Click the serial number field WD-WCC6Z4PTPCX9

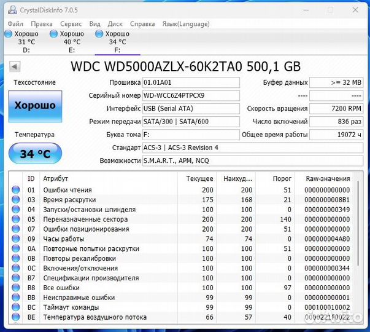191,95
